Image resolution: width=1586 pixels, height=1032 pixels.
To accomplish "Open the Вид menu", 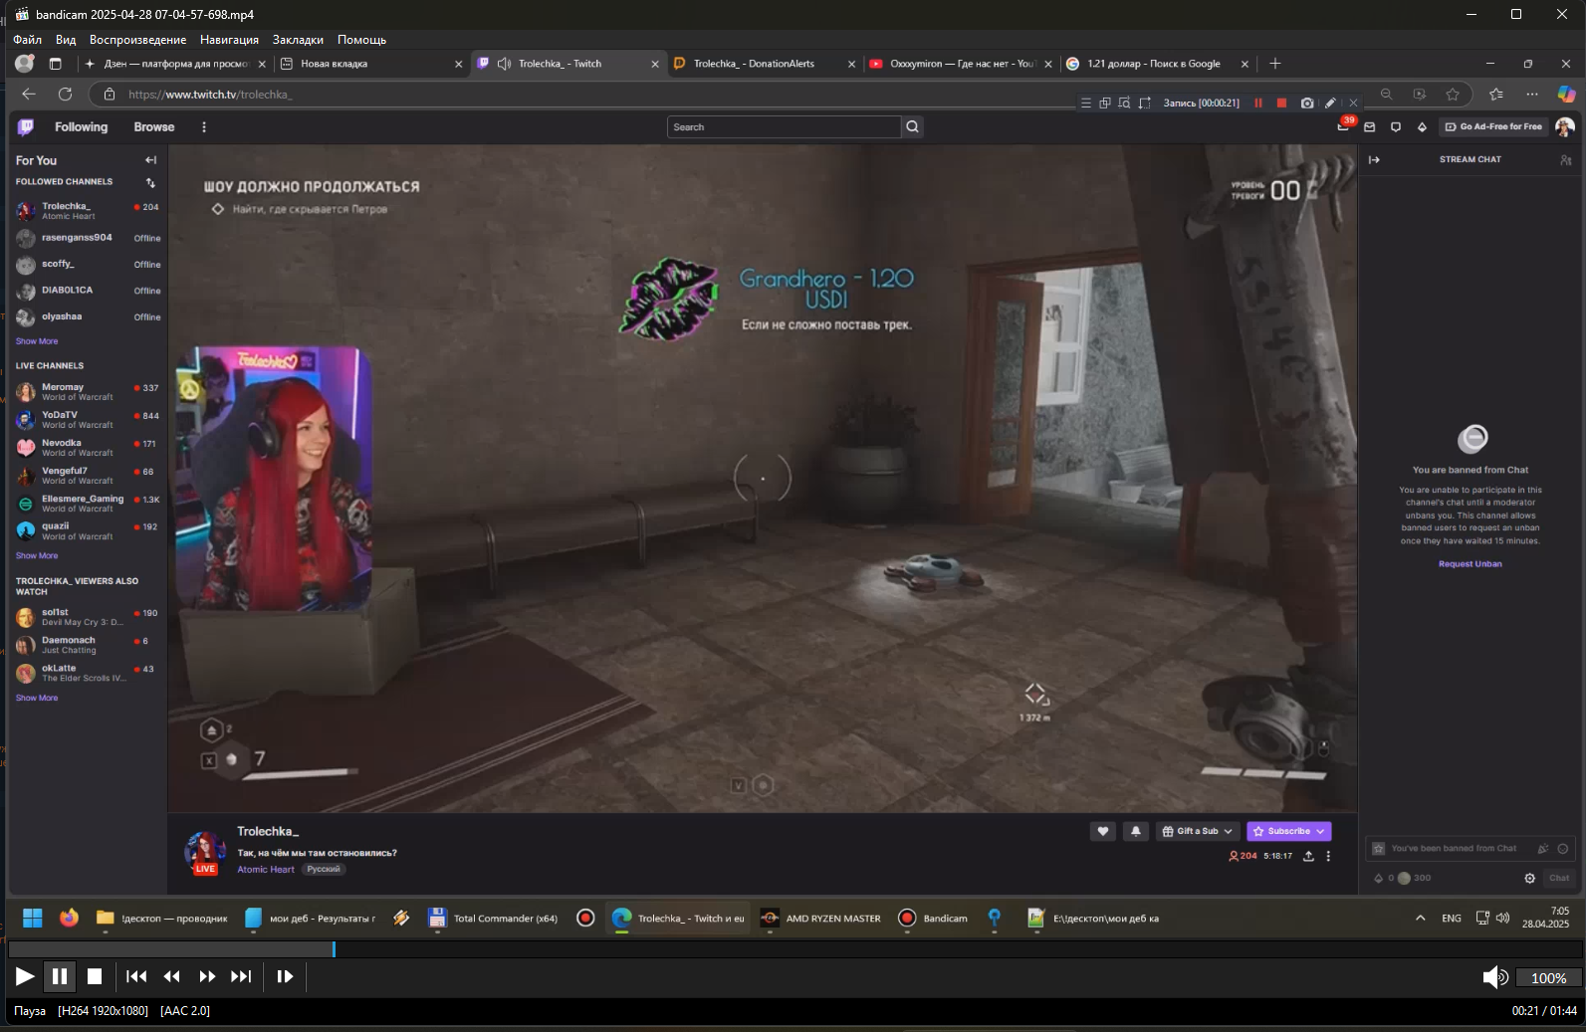I will (x=66, y=40).
